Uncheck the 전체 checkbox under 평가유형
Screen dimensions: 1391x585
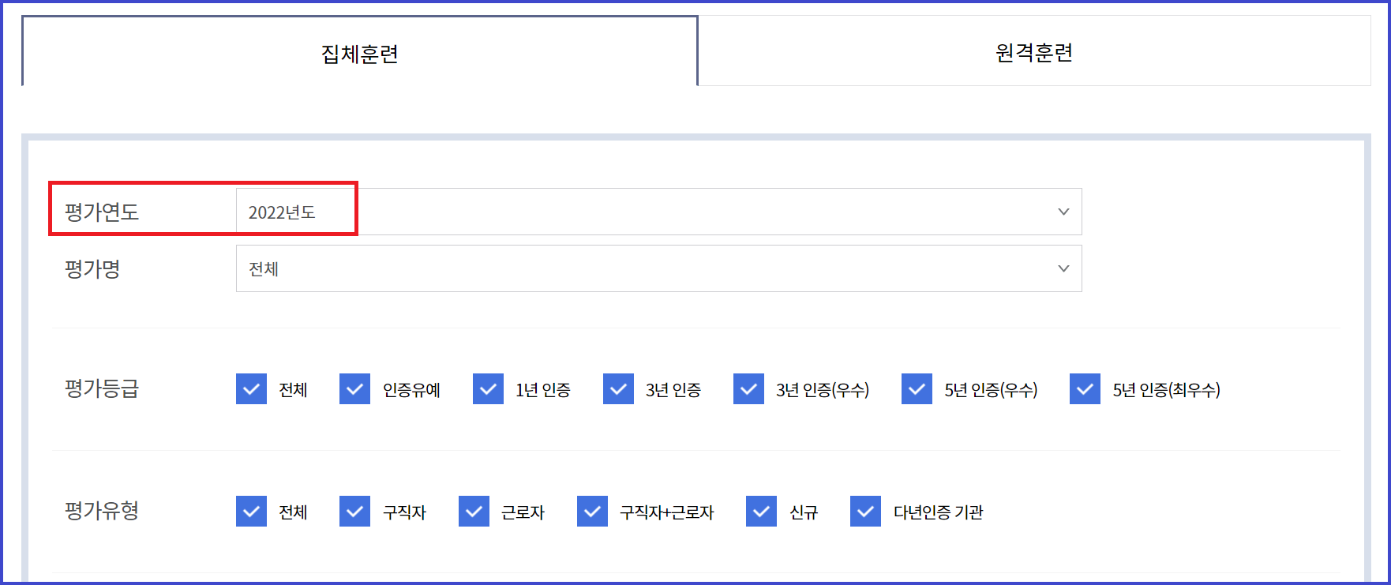pos(251,511)
